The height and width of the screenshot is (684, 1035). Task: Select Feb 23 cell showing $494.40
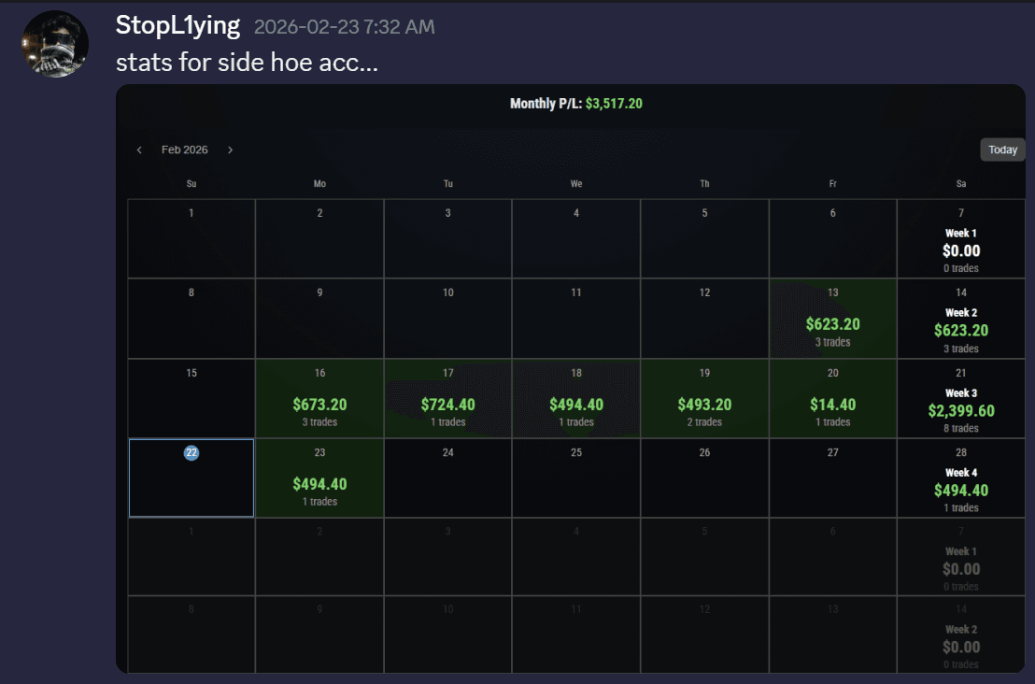[319, 478]
